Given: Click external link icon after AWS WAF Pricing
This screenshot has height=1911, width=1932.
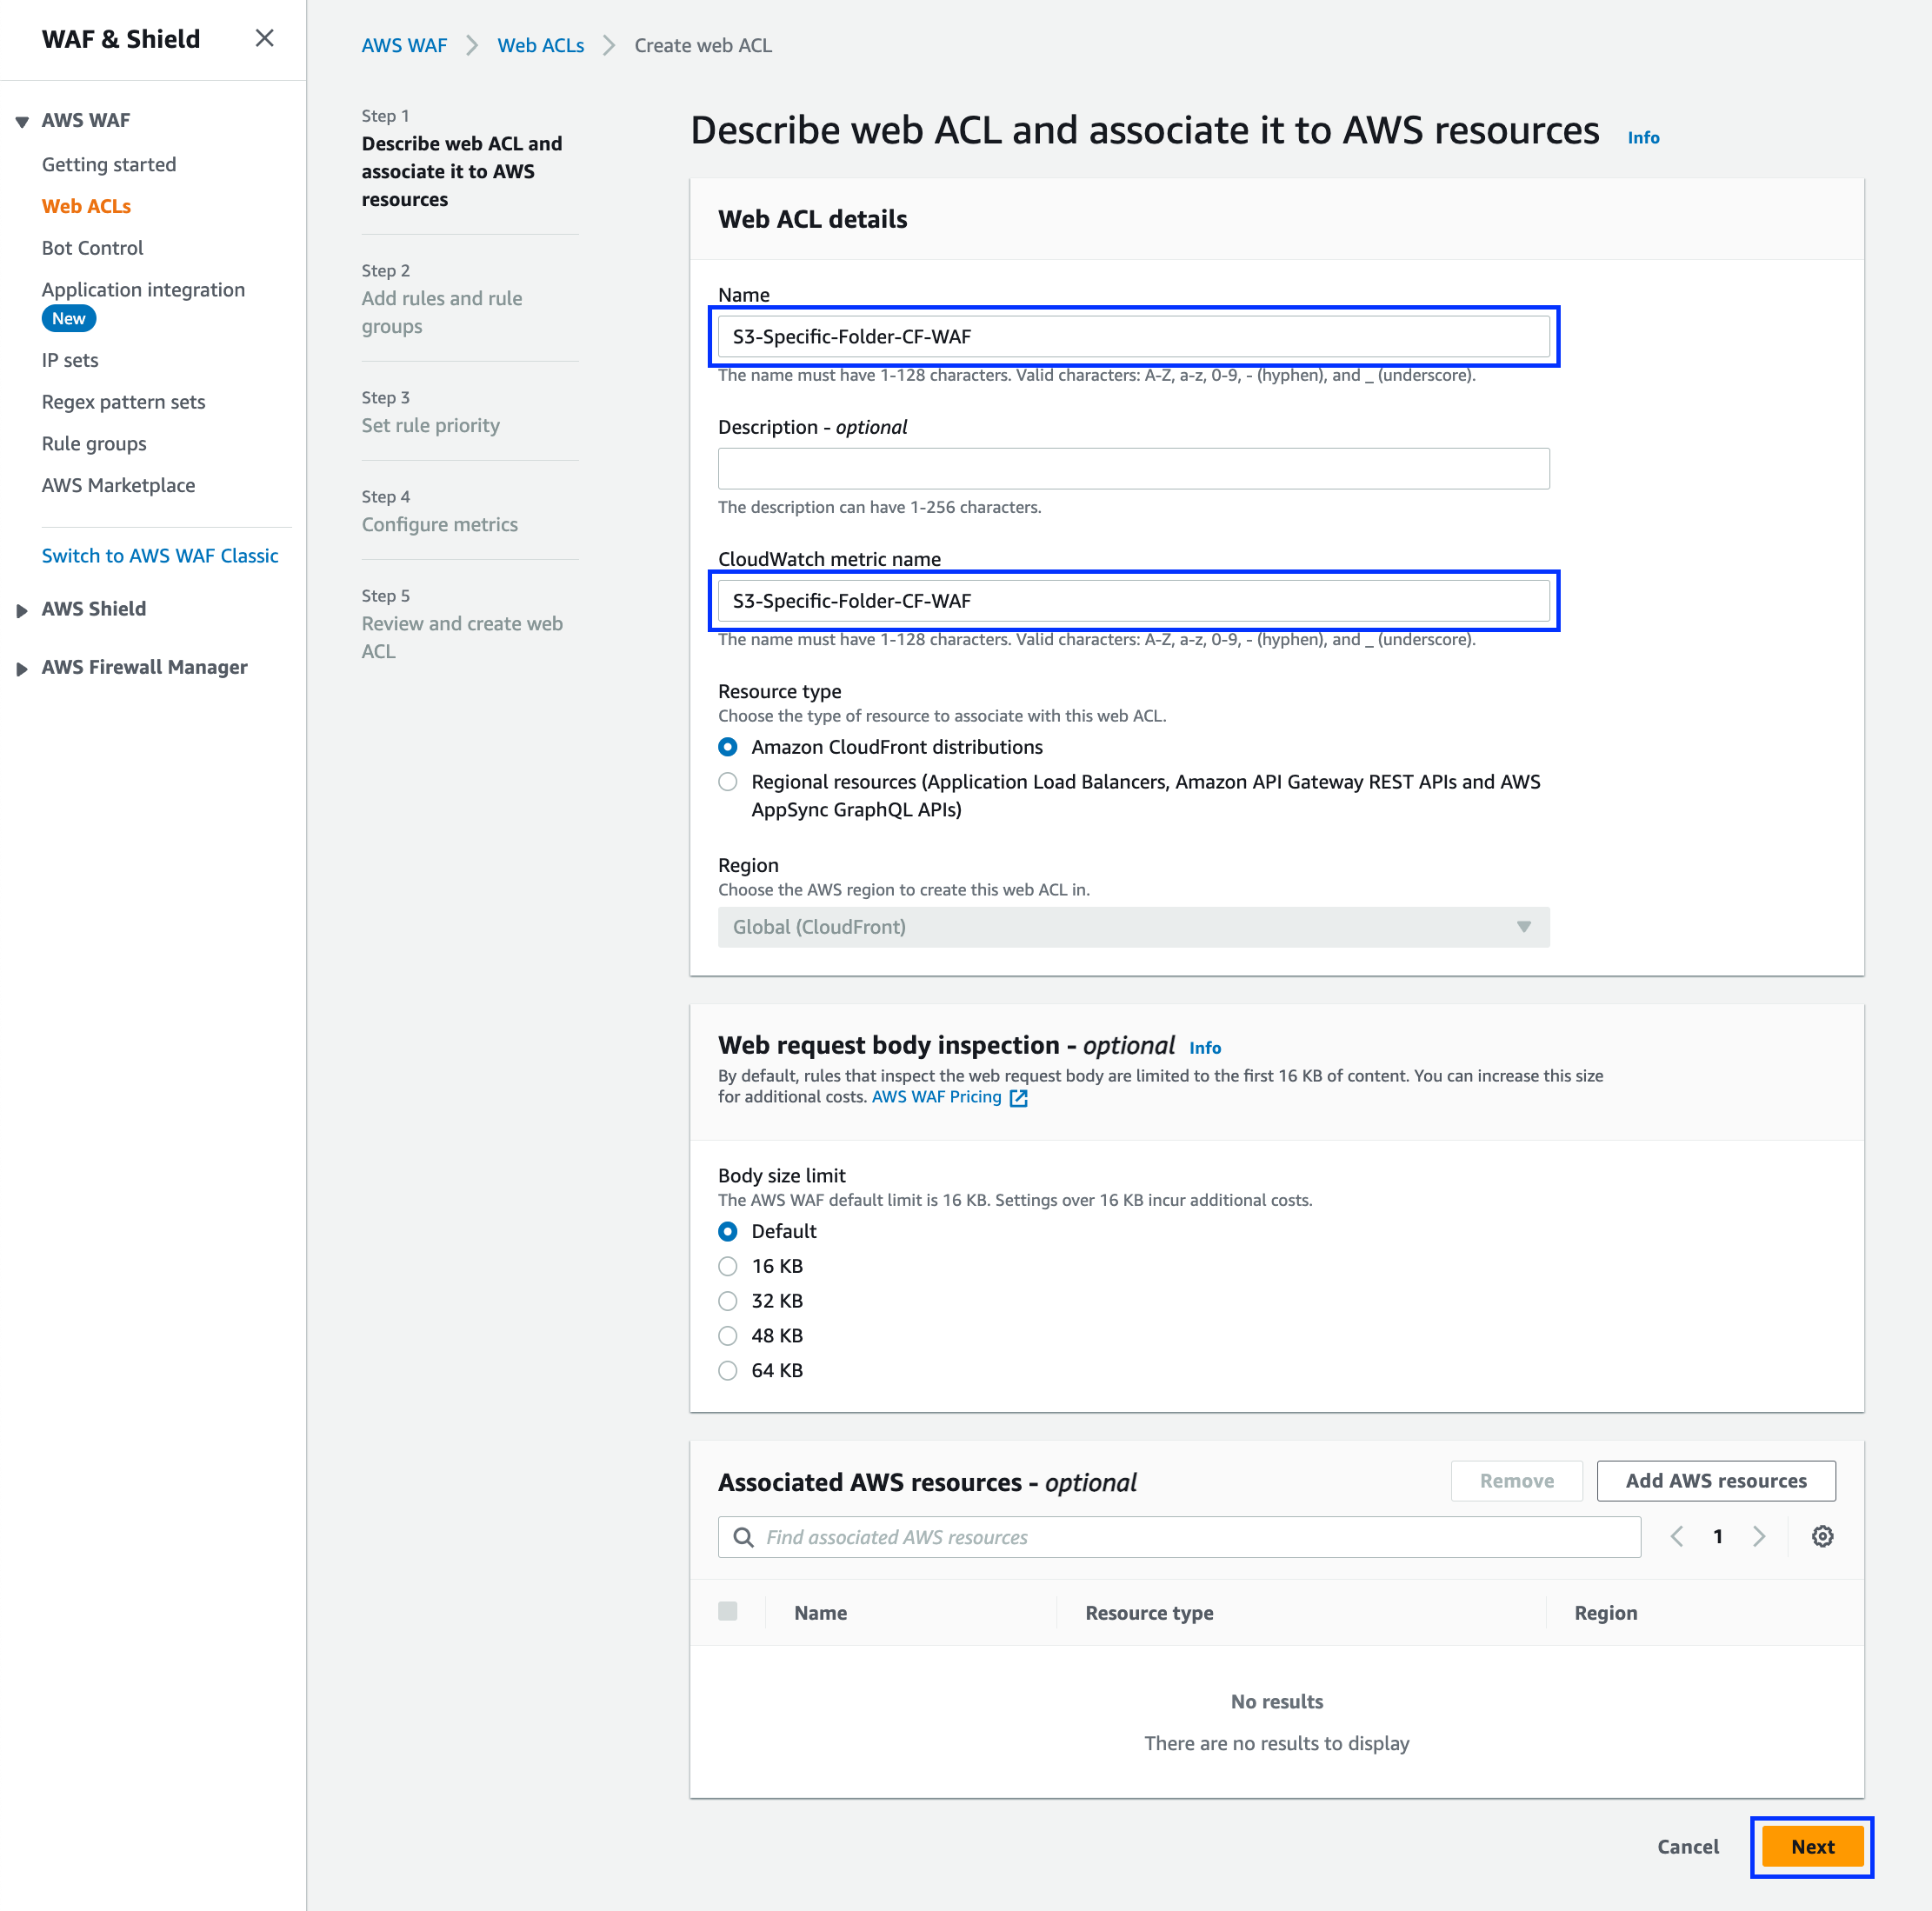Looking at the screenshot, I should tap(1018, 1098).
